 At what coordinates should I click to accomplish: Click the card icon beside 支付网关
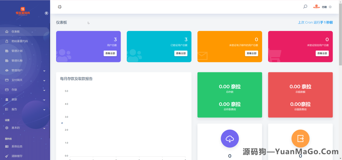pos(7,80)
